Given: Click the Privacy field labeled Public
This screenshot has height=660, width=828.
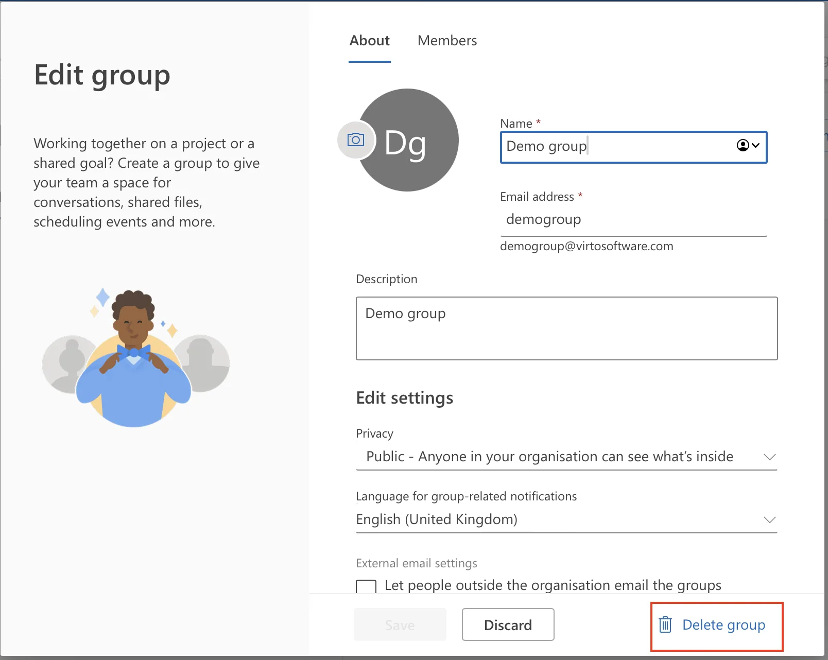Looking at the screenshot, I should tap(548, 457).
